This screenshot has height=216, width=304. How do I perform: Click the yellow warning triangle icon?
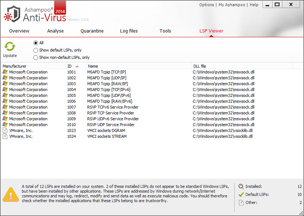click(11, 195)
